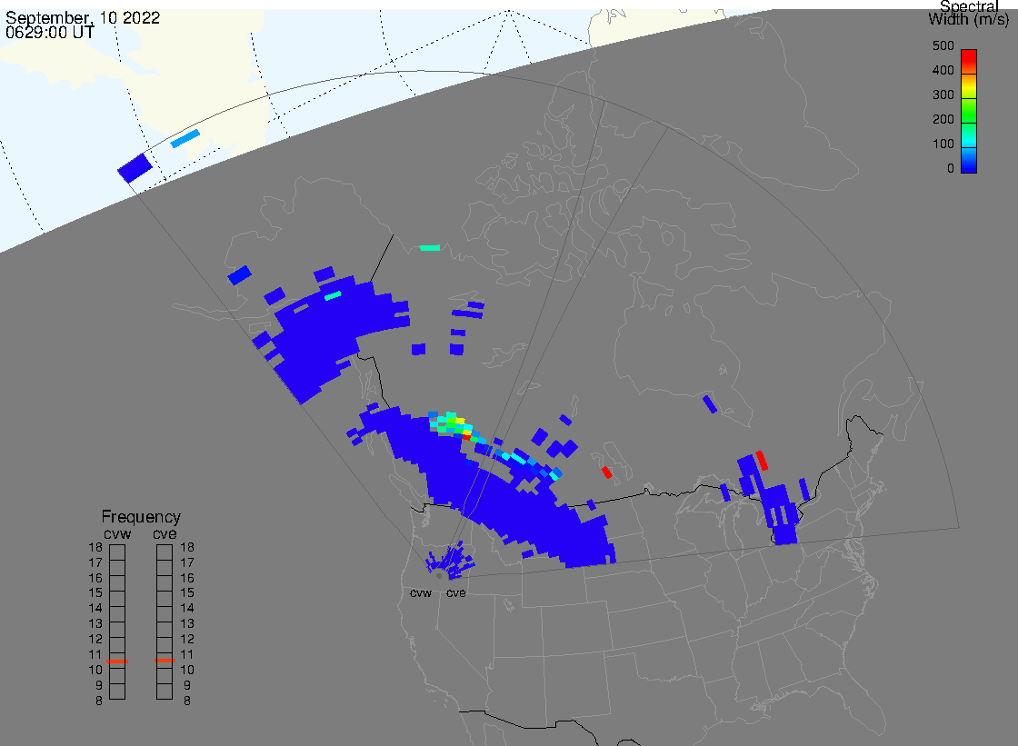This screenshot has width=1018, height=746.
Task: Click the 'cve' radar station label on the map
Action: pos(455,593)
